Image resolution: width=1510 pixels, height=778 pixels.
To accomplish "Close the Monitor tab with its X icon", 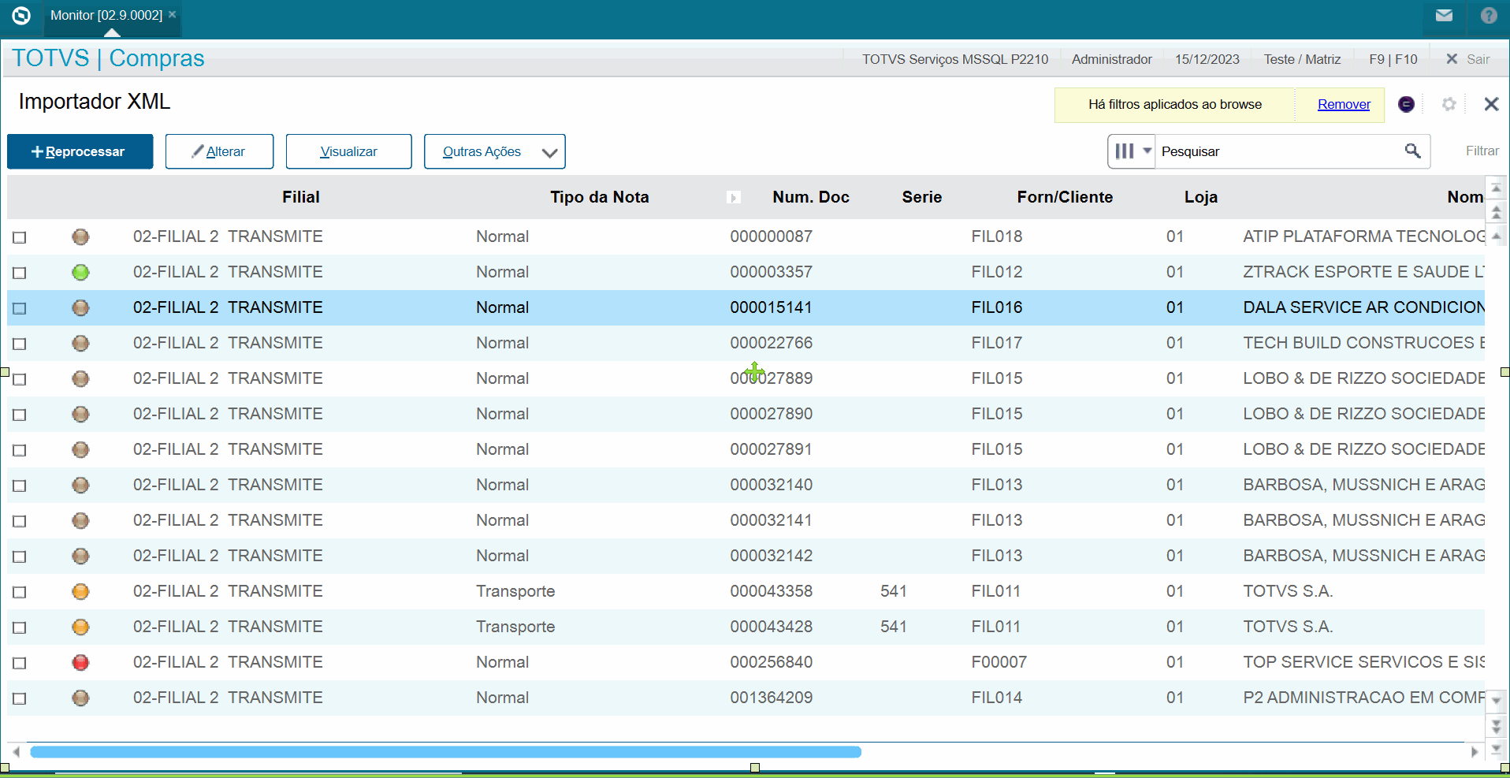I will pyautogui.click(x=172, y=14).
